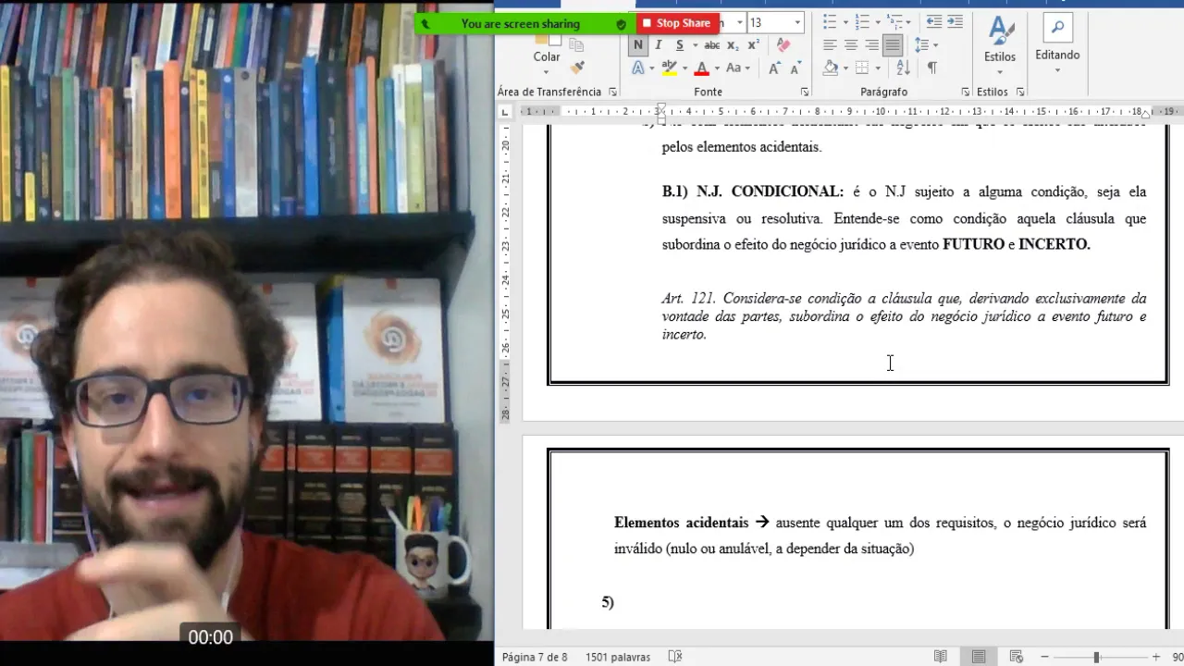Click the green screen sharing shield icon
1184x666 pixels.
coord(621,24)
